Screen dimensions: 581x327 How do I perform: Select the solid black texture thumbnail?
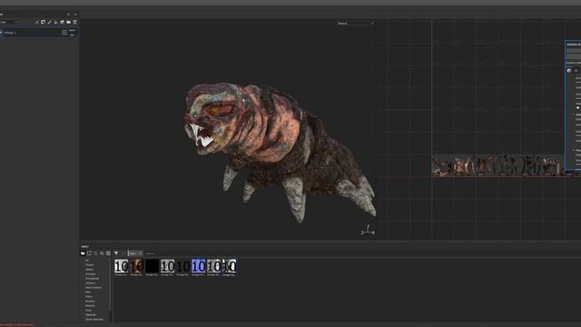click(x=152, y=266)
